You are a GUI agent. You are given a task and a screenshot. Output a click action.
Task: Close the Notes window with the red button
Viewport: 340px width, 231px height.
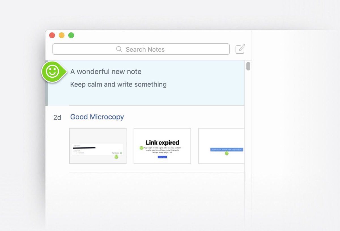52,35
